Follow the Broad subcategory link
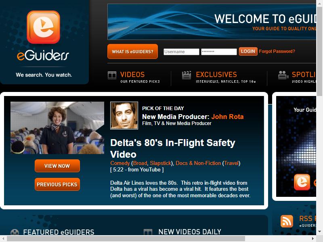This screenshot has width=323, height=242. [140, 163]
